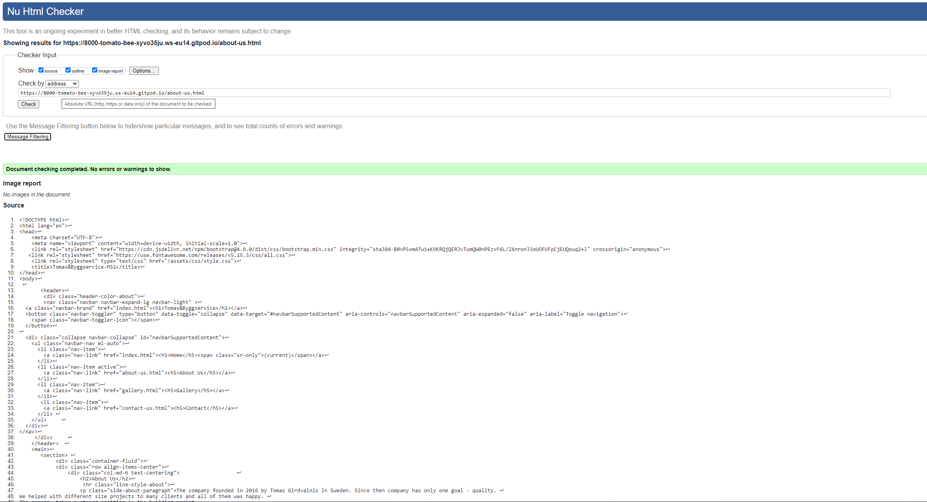
Task: Toggle the outline checkbox
Action: point(67,70)
